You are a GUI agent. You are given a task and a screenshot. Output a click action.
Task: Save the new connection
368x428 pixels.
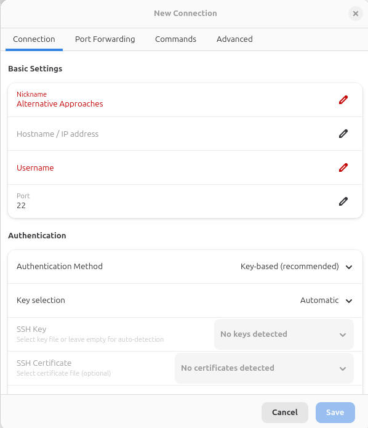click(335, 412)
